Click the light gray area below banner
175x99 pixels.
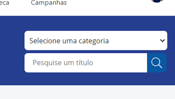tap(87, 92)
